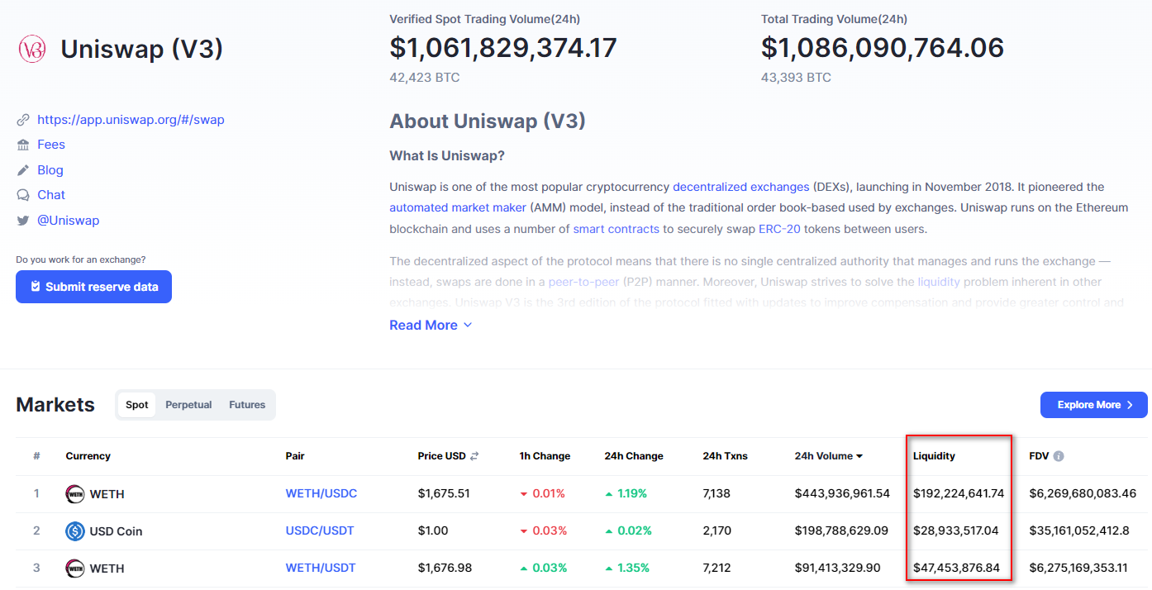Click the swap arrows icon next to Price USD
Viewport: 1152px width, 590px height.
[x=475, y=456]
